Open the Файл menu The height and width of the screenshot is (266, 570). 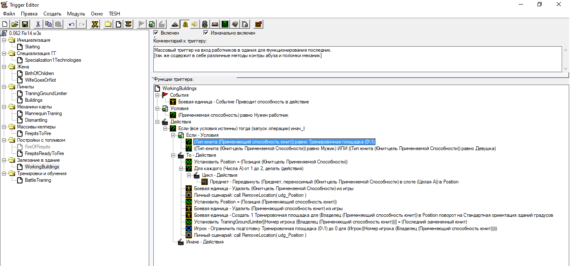pos(9,14)
